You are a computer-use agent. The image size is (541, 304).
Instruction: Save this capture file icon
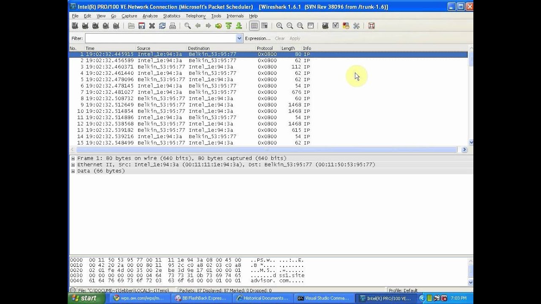tap(142, 26)
